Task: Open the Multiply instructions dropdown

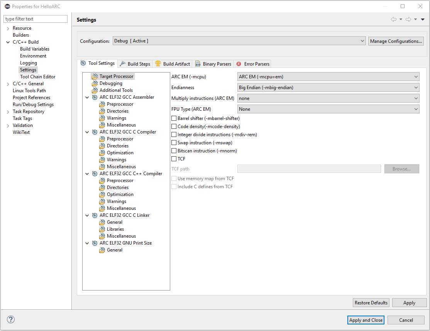Action: point(328,98)
